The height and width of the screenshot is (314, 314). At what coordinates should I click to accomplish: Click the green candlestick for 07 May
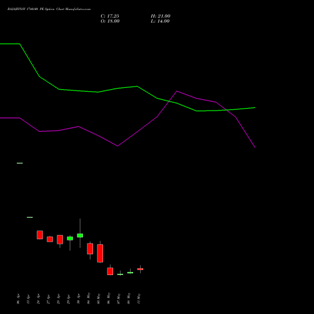pyautogui.click(x=120, y=274)
